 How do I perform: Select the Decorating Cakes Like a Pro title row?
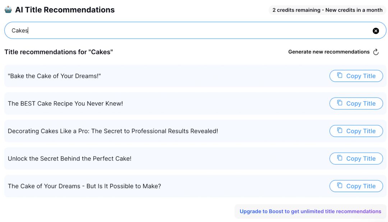tap(195, 131)
